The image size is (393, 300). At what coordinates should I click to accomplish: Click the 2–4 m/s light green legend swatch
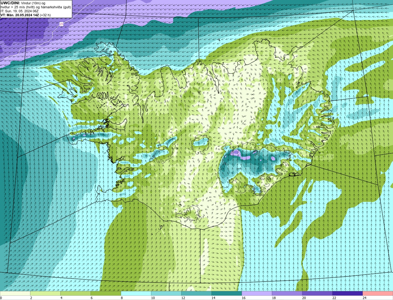click(x=45, y=293)
